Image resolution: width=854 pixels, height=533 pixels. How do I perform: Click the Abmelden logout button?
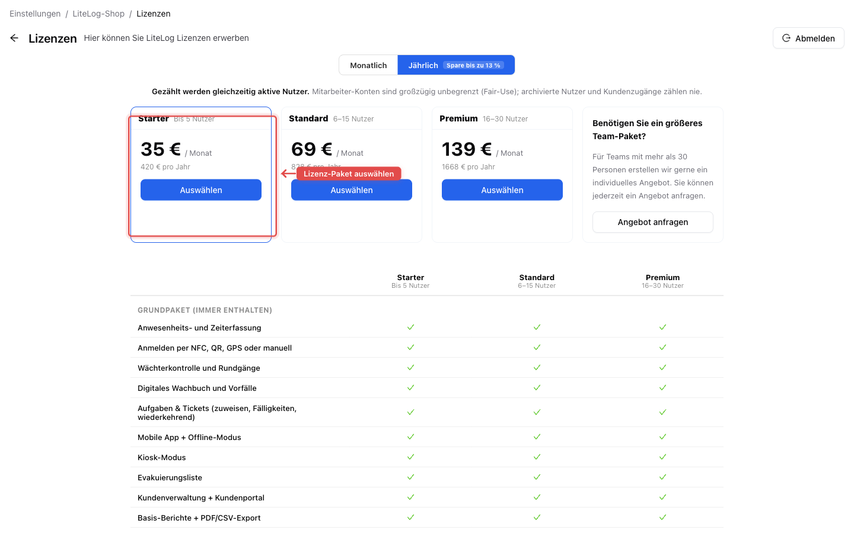[x=808, y=38]
